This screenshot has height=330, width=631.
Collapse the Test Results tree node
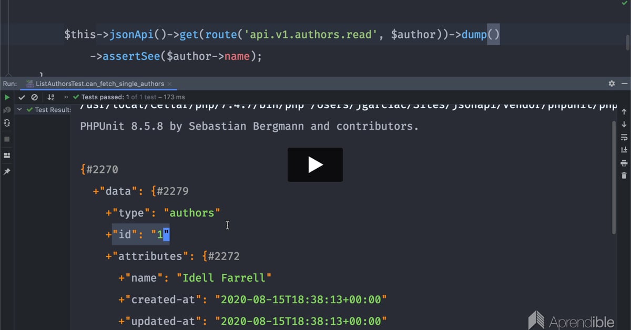[x=19, y=110]
